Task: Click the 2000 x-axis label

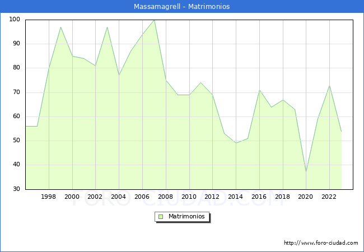Action: [72, 197]
